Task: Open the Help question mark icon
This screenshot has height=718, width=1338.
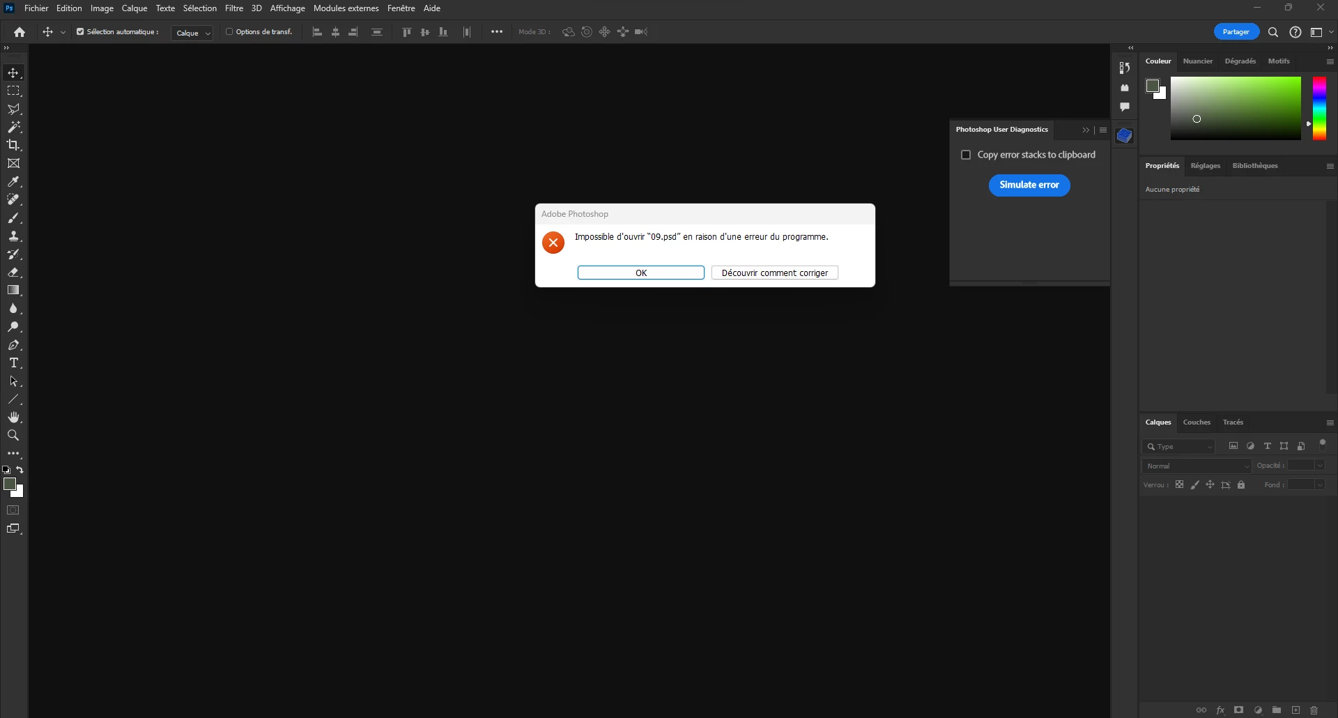Action: click(1295, 32)
